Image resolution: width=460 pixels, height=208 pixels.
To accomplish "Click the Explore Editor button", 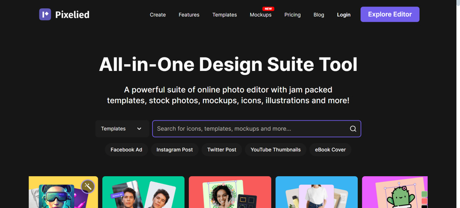I will [390, 15].
